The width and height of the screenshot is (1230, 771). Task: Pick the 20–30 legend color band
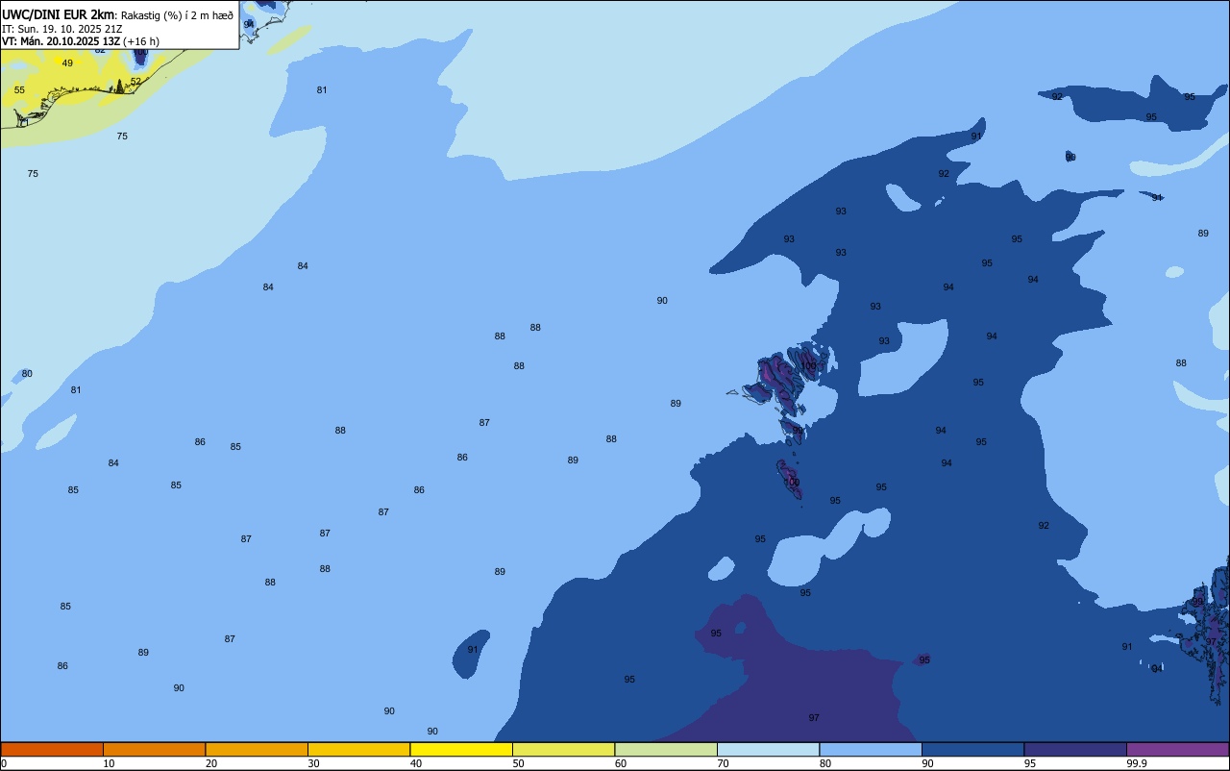pyautogui.click(x=257, y=749)
